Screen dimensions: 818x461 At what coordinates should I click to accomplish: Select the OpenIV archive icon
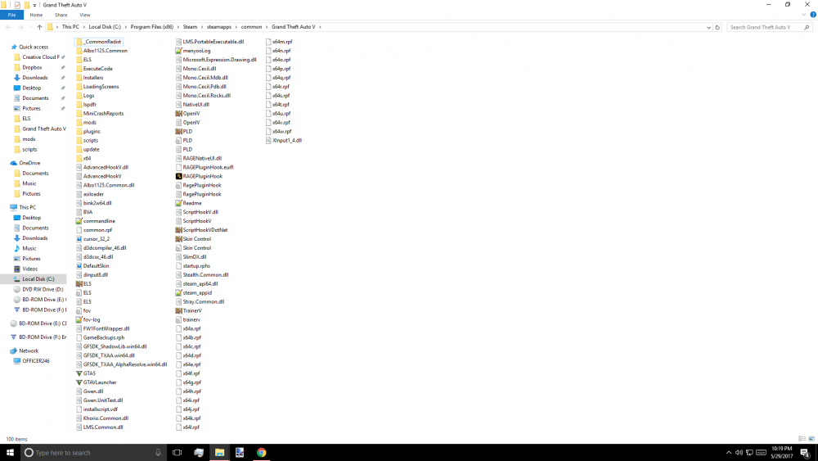(x=178, y=113)
